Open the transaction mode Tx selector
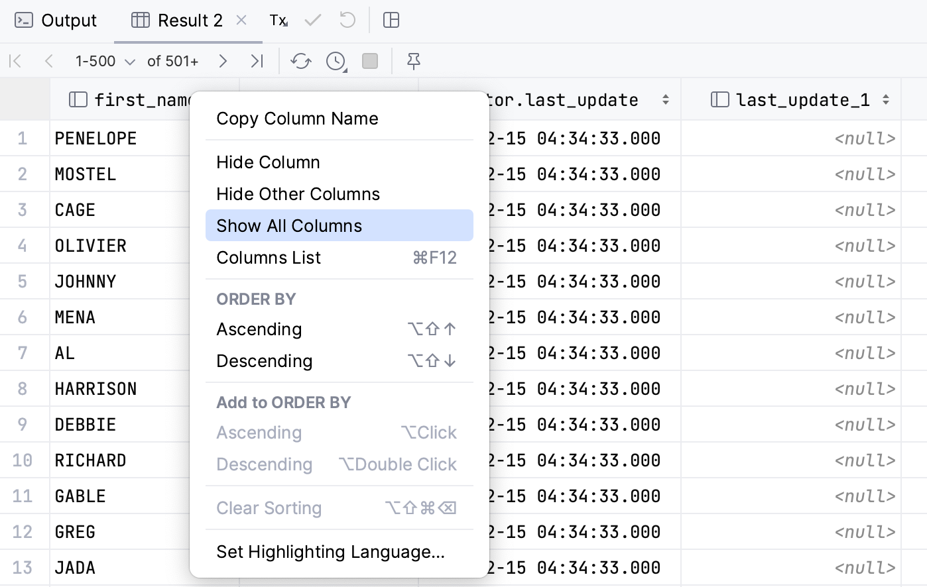927x587 pixels. [278, 21]
